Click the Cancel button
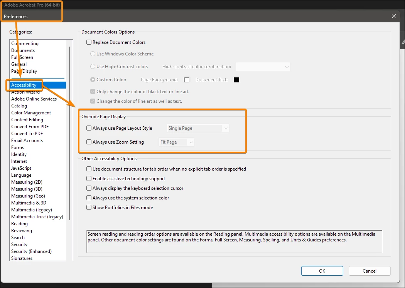The image size is (405, 288). click(370, 271)
